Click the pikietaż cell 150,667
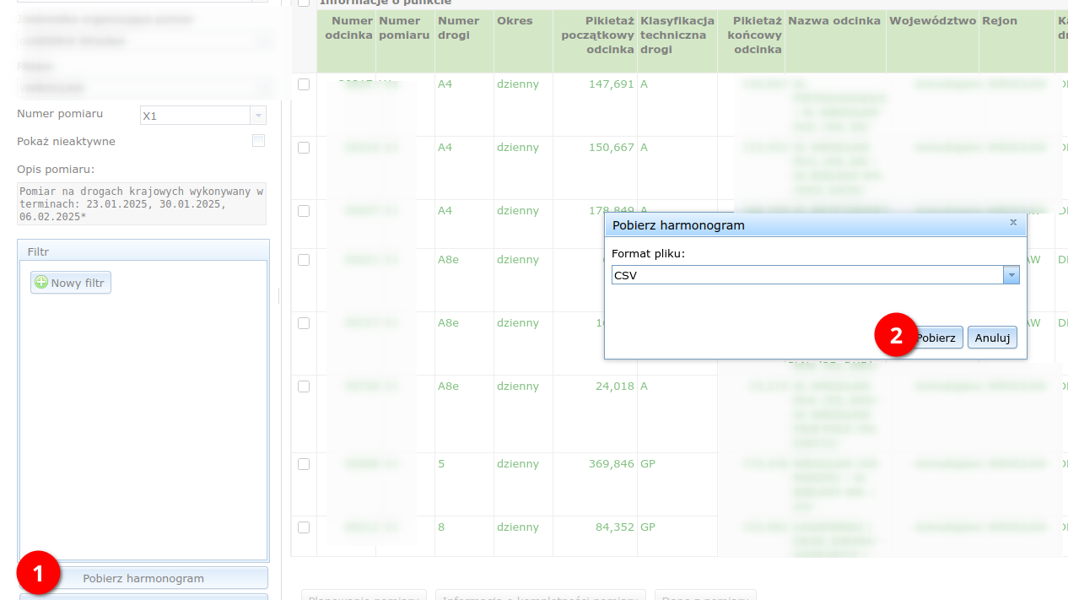 tap(611, 148)
